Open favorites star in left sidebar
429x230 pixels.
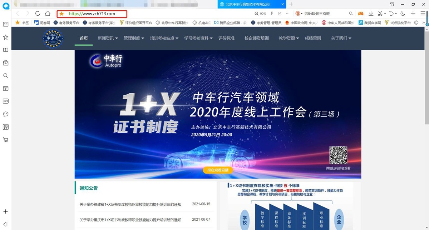tap(6, 37)
